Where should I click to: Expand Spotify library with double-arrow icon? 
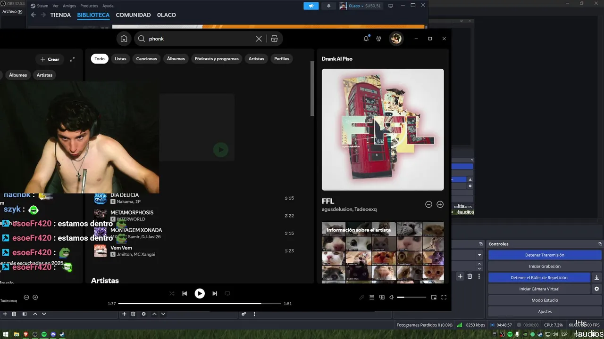72,59
